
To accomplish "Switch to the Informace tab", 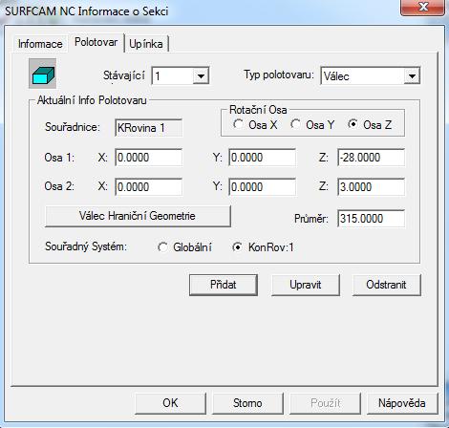I will point(40,44).
